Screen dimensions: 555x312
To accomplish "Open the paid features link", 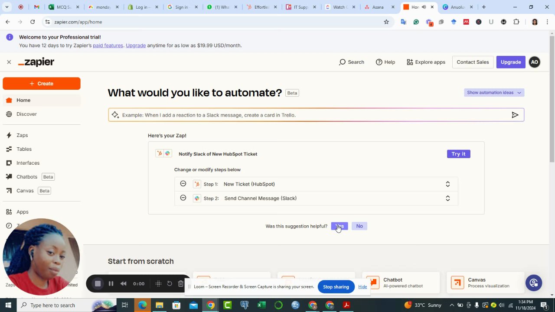I will click(x=108, y=45).
